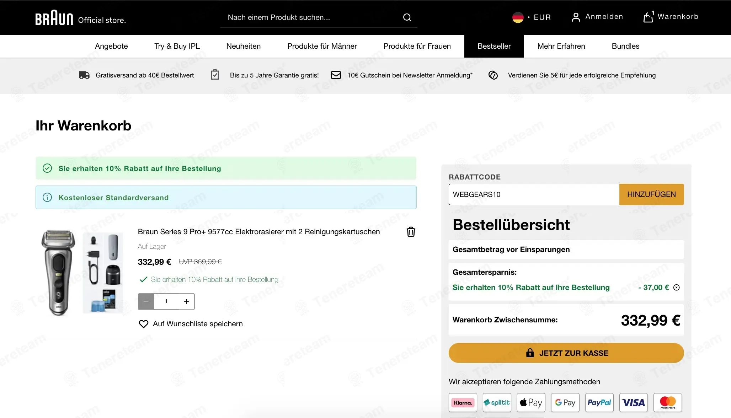
Task: Remove product with the trash icon
Action: tap(411, 232)
